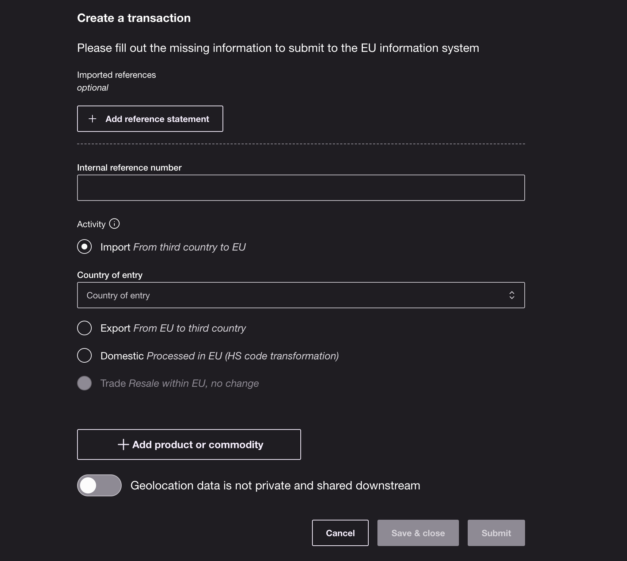The width and height of the screenshot is (627, 561).
Task: Focus the Internal reference number field
Action: (300, 188)
